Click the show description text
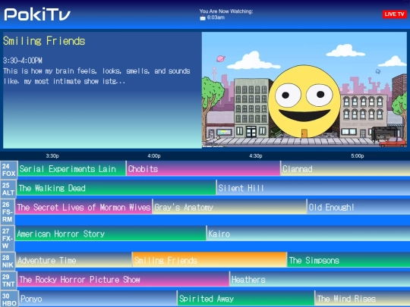410x307 pixels. coord(96,76)
